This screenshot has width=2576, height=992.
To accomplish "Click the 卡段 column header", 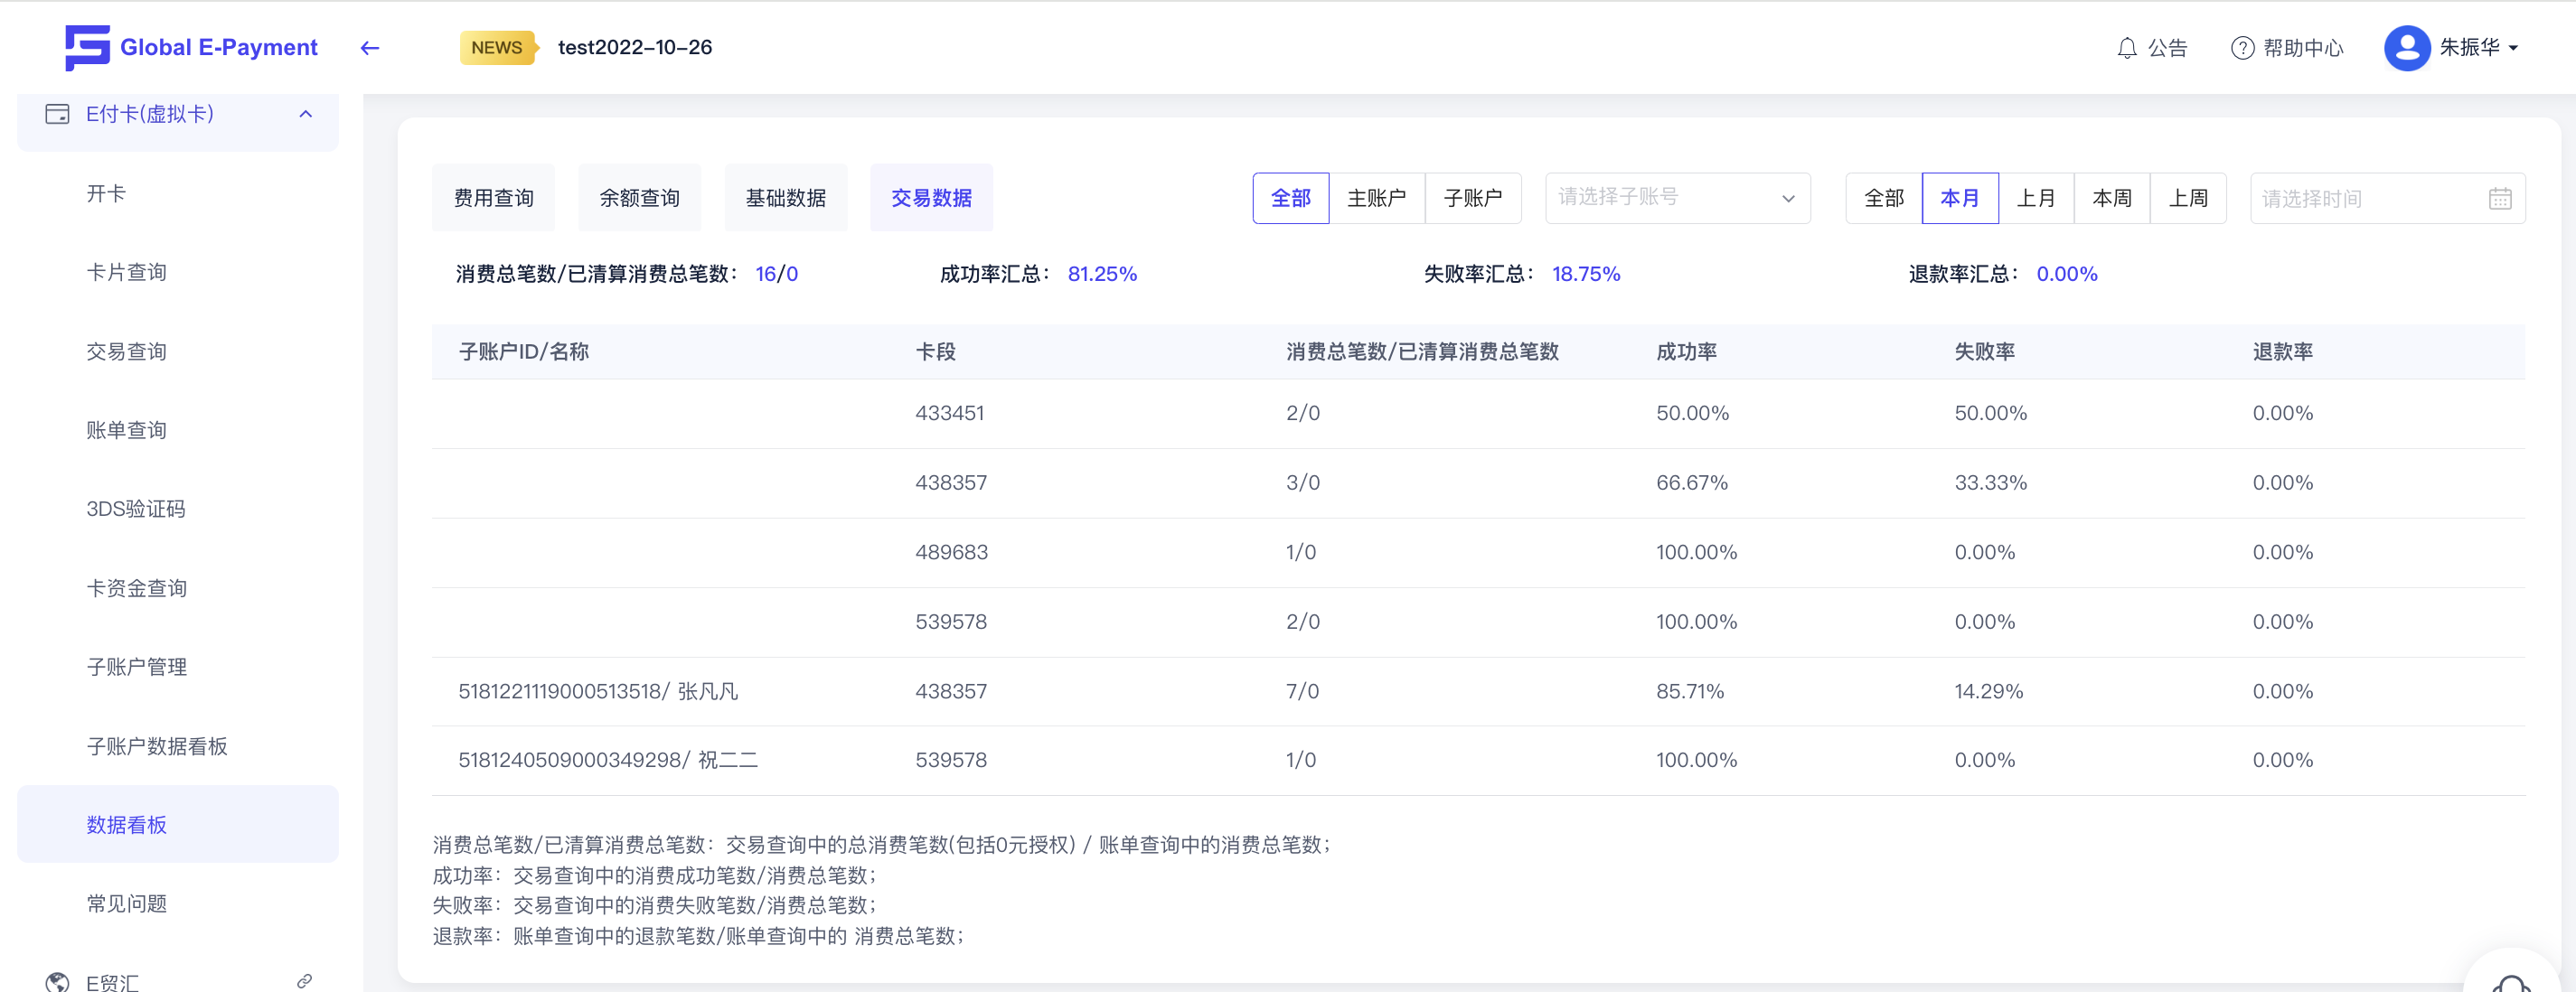I will [935, 351].
